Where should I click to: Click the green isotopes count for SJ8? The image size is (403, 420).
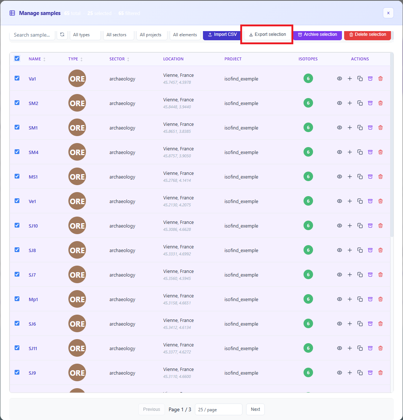click(x=308, y=250)
